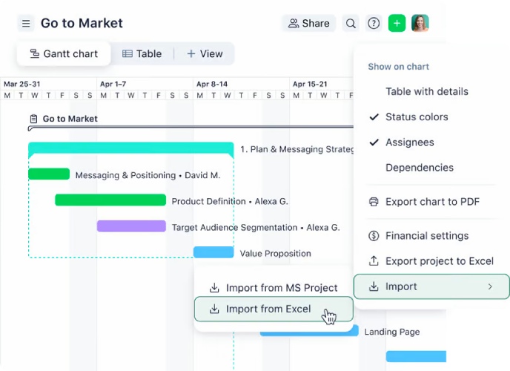Click the printer icon for PDF export
Screen dimensions: 510x371
374,202
